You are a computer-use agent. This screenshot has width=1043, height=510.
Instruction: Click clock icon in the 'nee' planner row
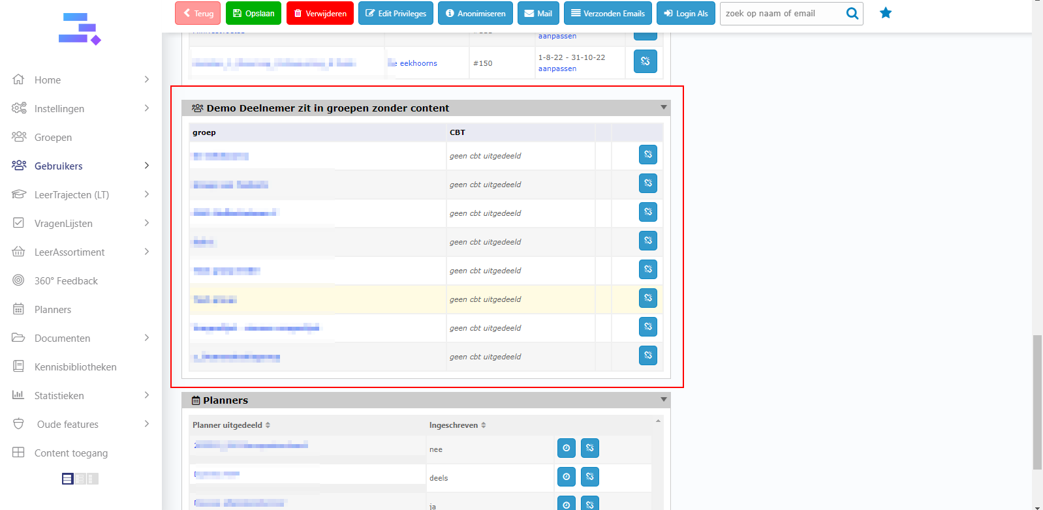coord(566,448)
